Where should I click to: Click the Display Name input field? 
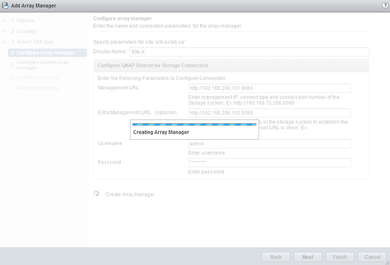click(x=249, y=52)
